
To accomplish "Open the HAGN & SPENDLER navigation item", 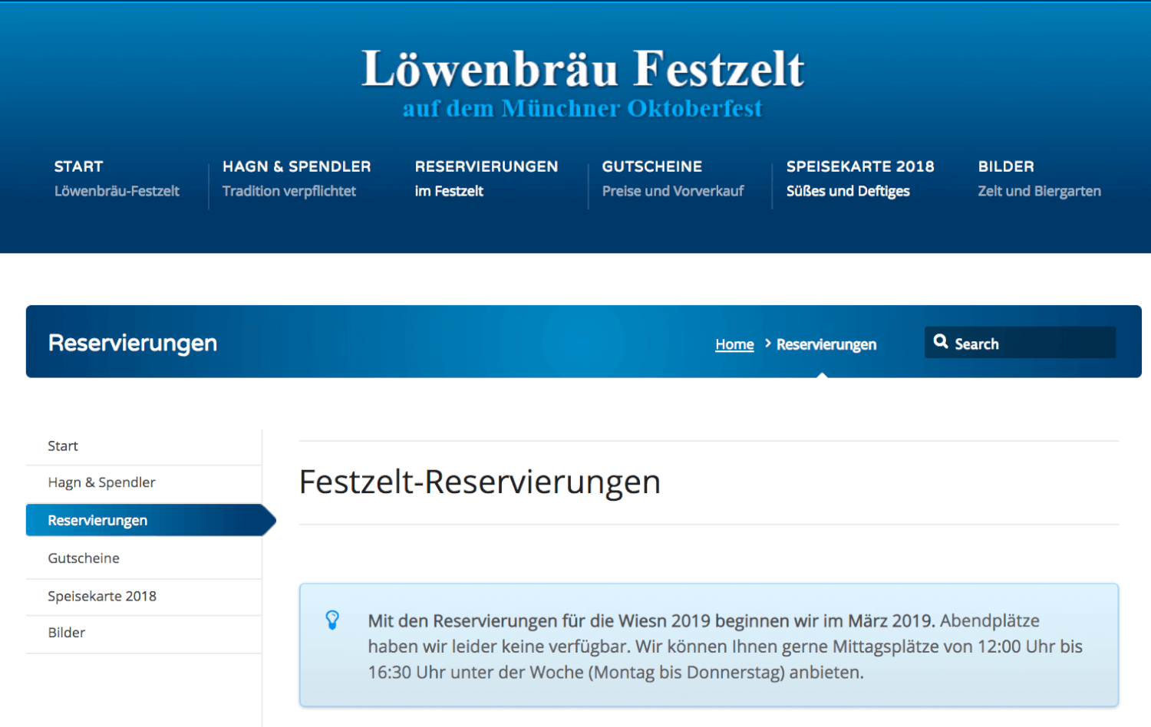I will tap(296, 179).
